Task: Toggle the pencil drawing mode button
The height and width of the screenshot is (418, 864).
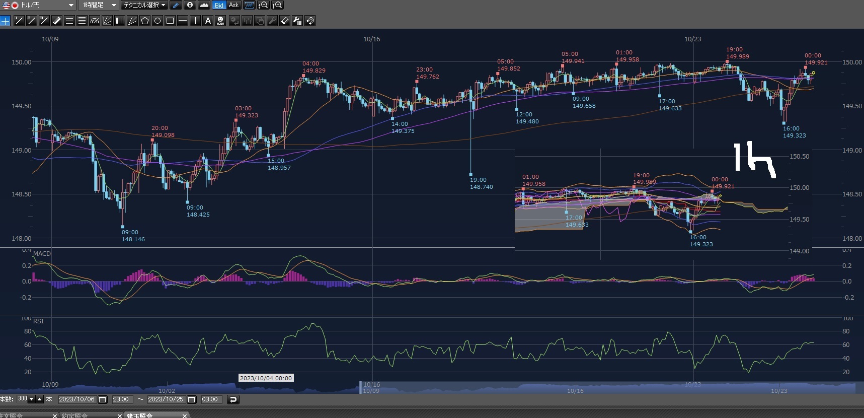Action: tap(176, 5)
